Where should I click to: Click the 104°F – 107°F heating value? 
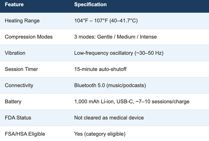pos(91,21)
